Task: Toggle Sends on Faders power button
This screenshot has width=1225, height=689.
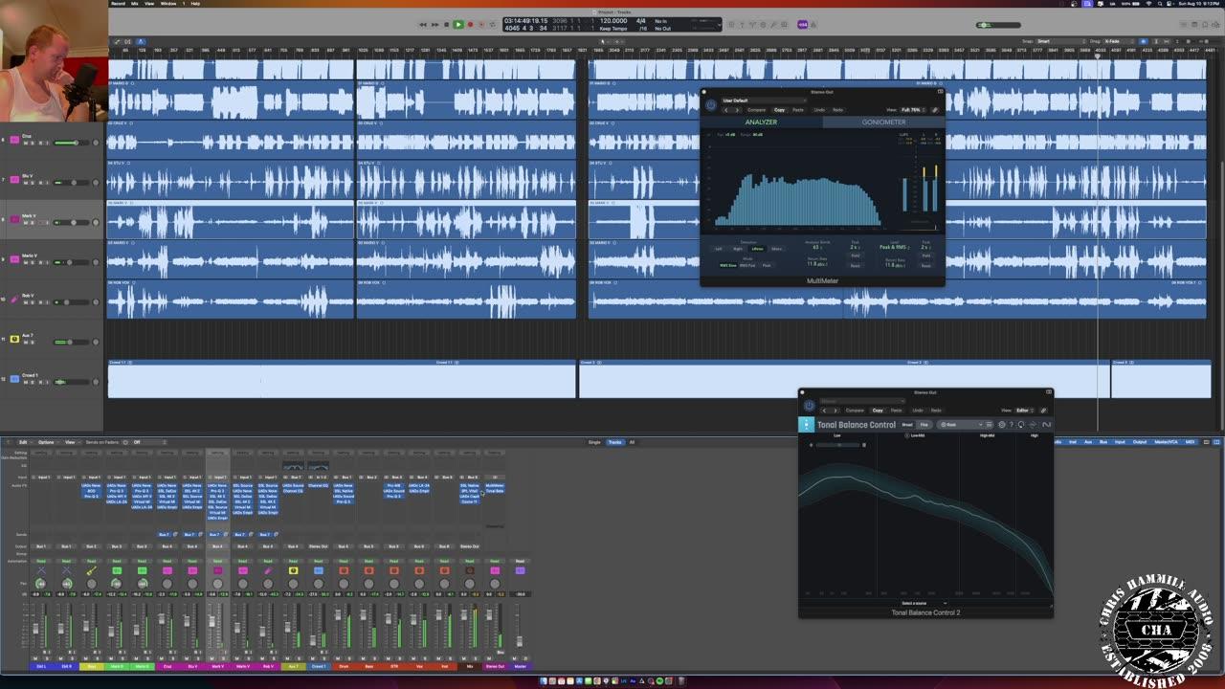Action: tap(124, 442)
